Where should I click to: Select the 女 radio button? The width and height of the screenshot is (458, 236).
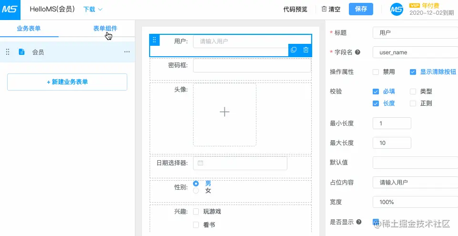point(196,191)
